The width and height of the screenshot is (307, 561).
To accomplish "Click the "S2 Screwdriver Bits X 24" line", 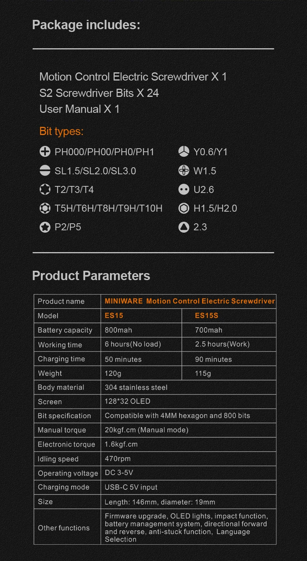I will point(99,93).
